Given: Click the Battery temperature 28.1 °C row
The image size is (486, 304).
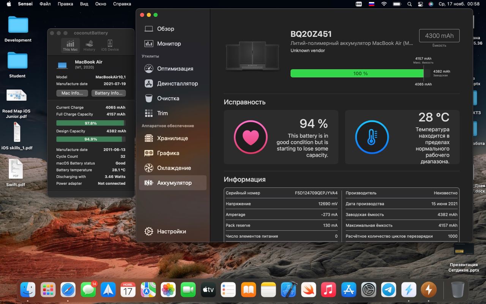Looking at the screenshot, I should pyautogui.click(x=91, y=170).
